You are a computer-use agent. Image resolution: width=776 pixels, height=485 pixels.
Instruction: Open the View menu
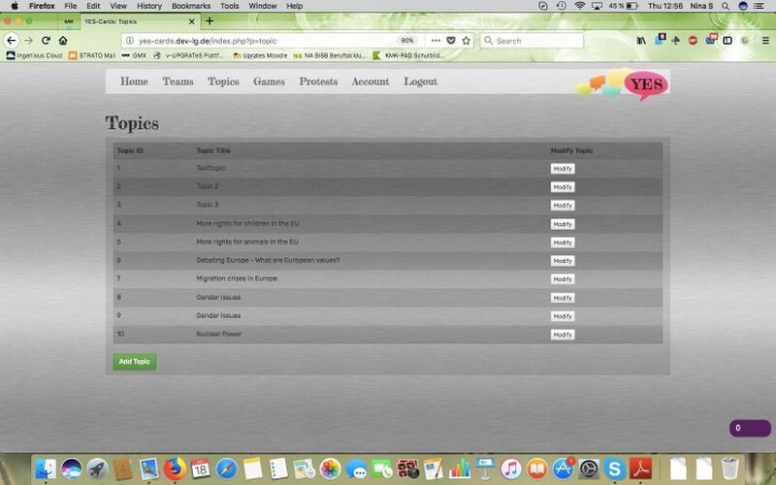117,6
